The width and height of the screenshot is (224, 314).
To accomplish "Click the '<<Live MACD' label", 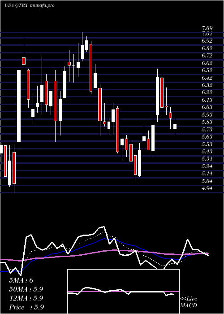I will (x=189, y=302).
